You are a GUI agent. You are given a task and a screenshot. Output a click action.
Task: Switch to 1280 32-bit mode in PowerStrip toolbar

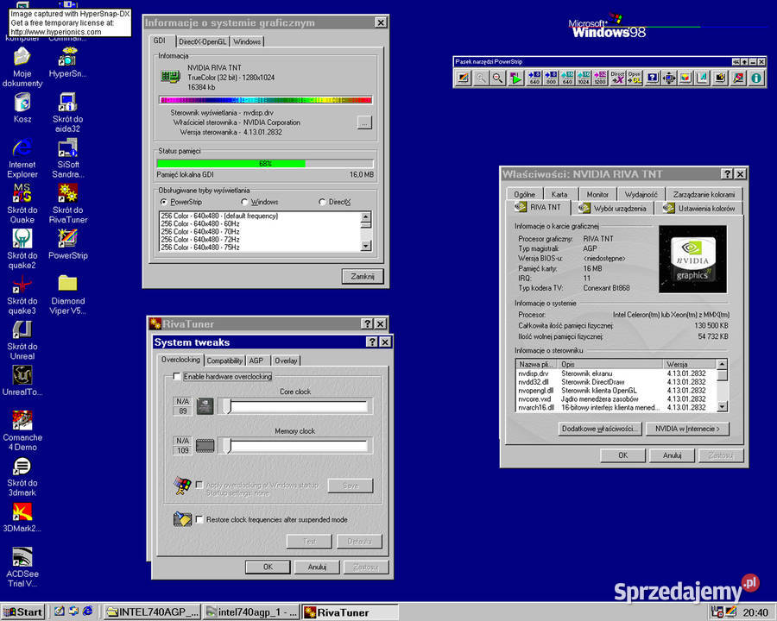click(600, 78)
